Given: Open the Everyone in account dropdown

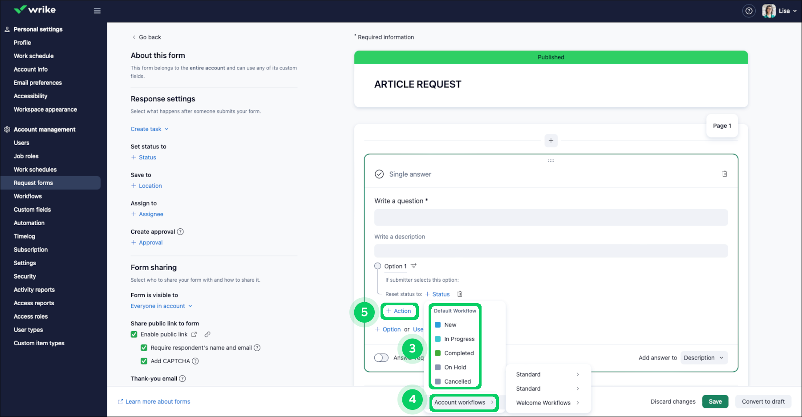Looking at the screenshot, I should (x=162, y=306).
